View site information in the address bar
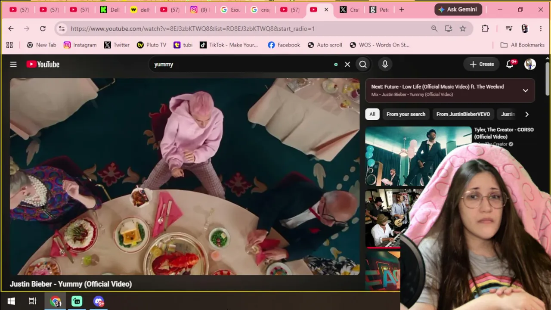Screen dimensions: 551x310 click(62, 28)
